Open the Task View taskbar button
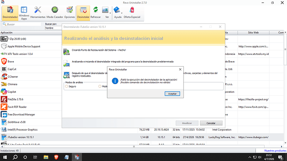Screen dimensions: 287x161 pos(35,157)
